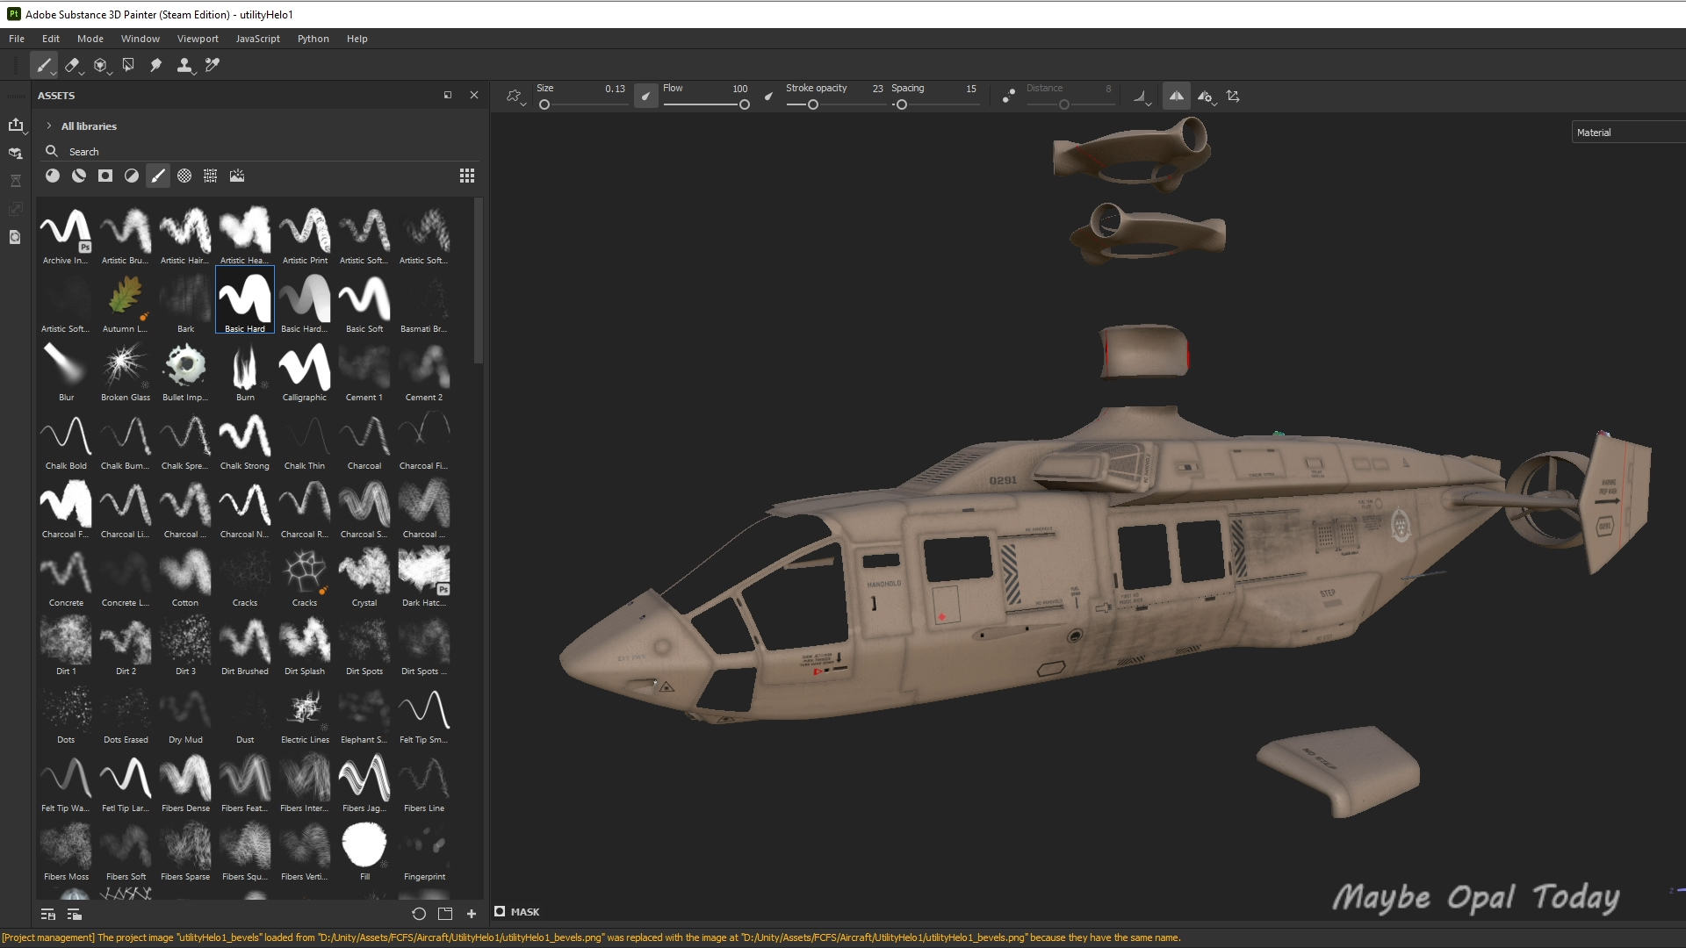Open the pressure curve dropdown
Screen dimensions: 1686x948
point(1142,97)
